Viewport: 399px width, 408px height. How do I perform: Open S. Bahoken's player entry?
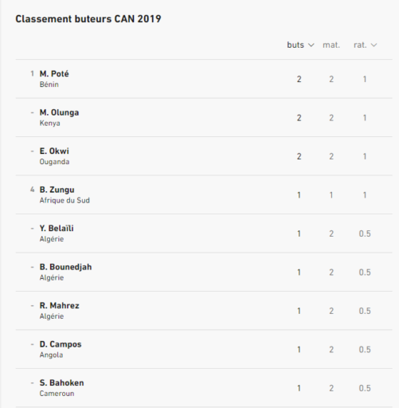pos(61,383)
